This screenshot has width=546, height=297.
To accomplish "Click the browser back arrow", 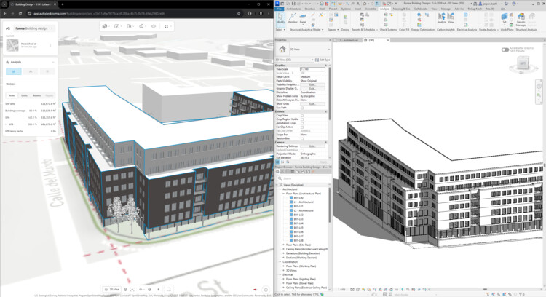I will pyautogui.click(x=5, y=13).
